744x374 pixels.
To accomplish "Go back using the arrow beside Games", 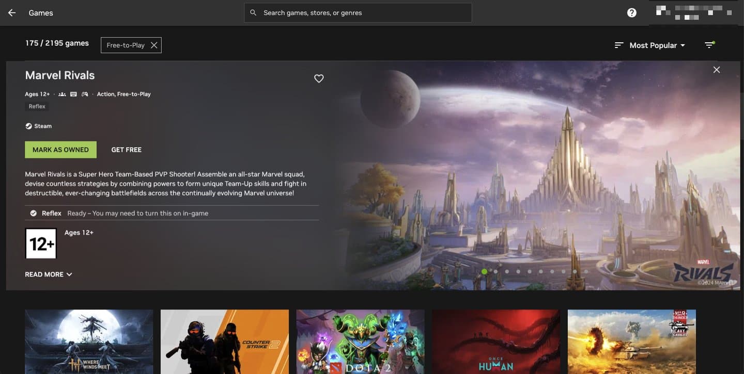I will (x=11, y=13).
